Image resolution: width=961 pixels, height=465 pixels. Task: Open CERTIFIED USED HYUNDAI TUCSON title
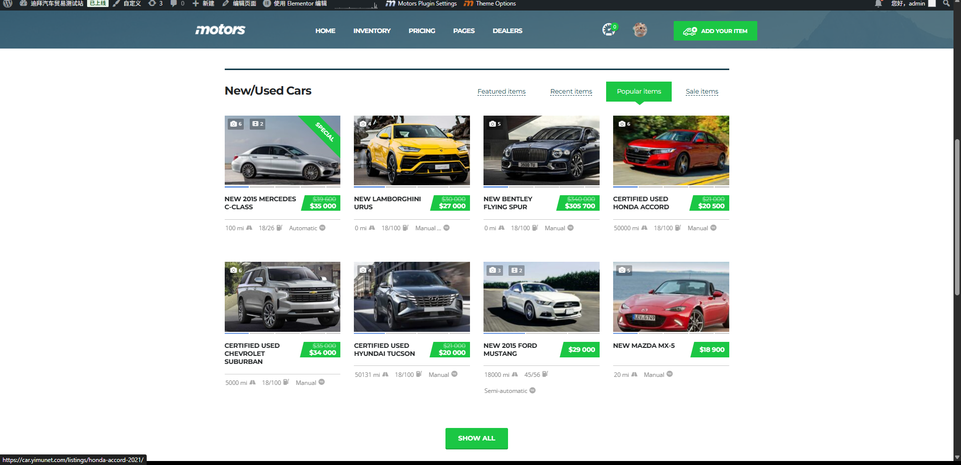pyautogui.click(x=384, y=349)
